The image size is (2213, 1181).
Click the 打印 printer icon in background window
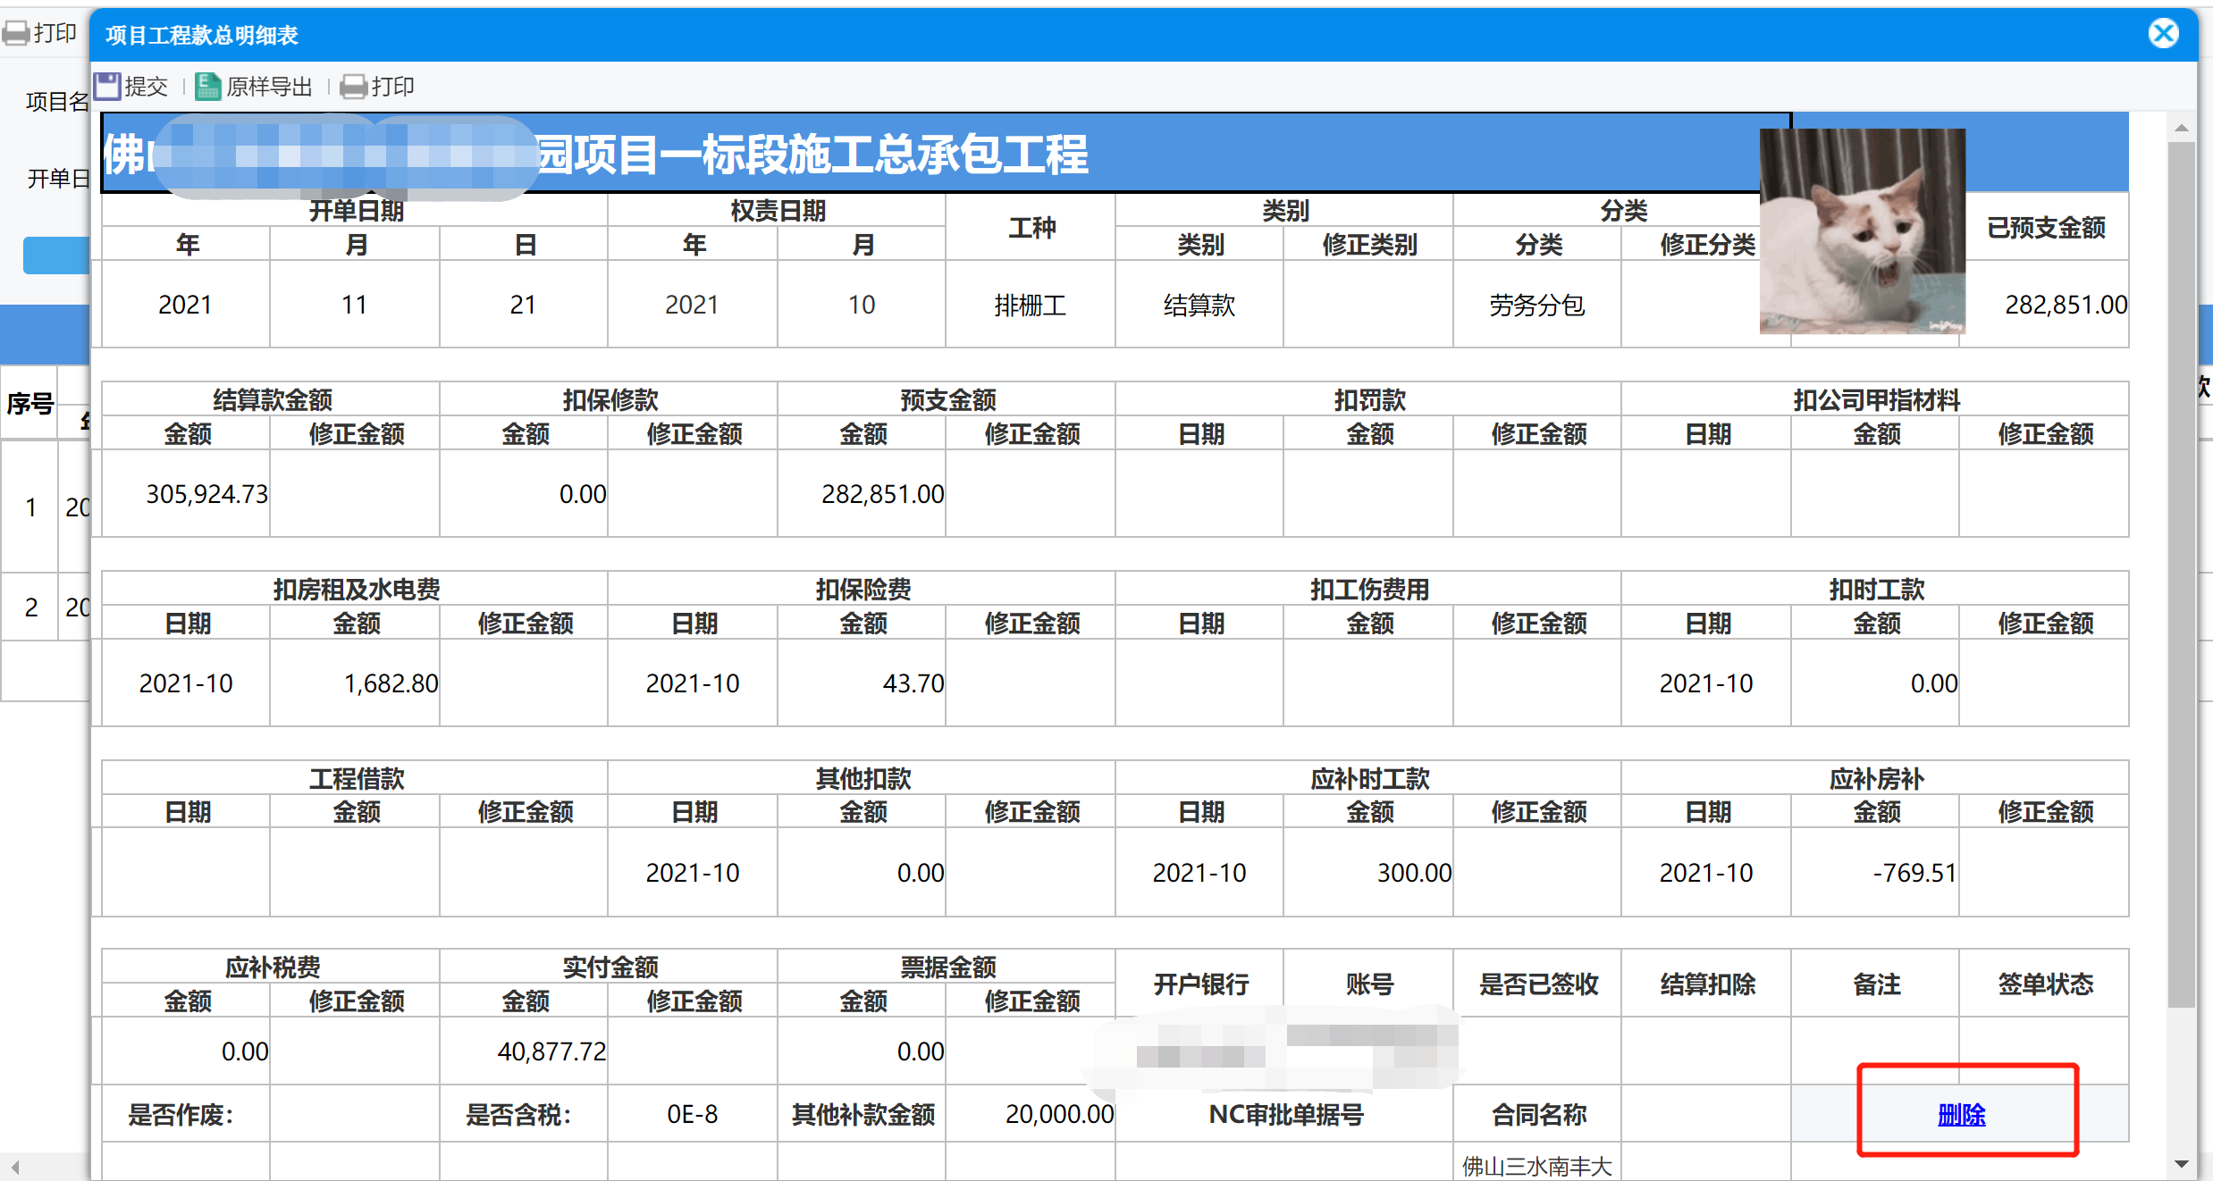(16, 34)
